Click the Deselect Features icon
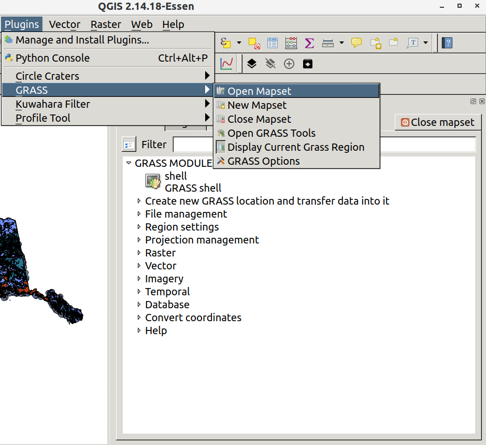 pyautogui.click(x=254, y=43)
